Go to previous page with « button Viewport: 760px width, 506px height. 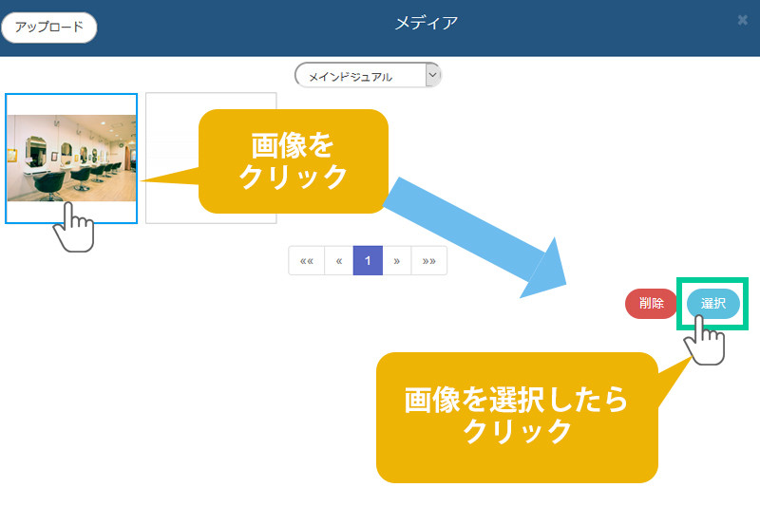click(x=338, y=260)
